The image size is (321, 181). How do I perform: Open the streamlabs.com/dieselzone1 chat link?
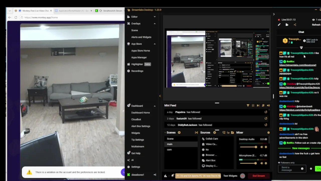[298, 65]
